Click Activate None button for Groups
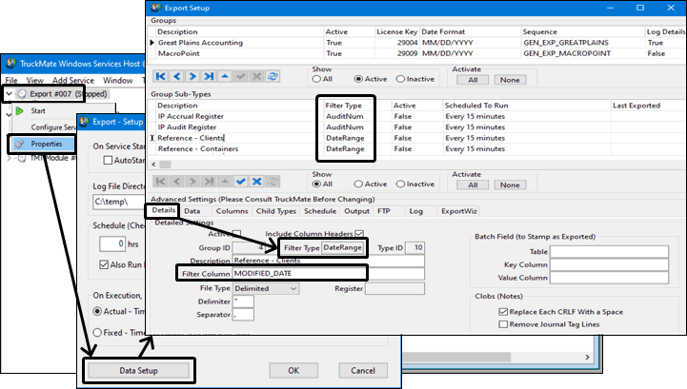The image size is (687, 389). click(x=510, y=80)
